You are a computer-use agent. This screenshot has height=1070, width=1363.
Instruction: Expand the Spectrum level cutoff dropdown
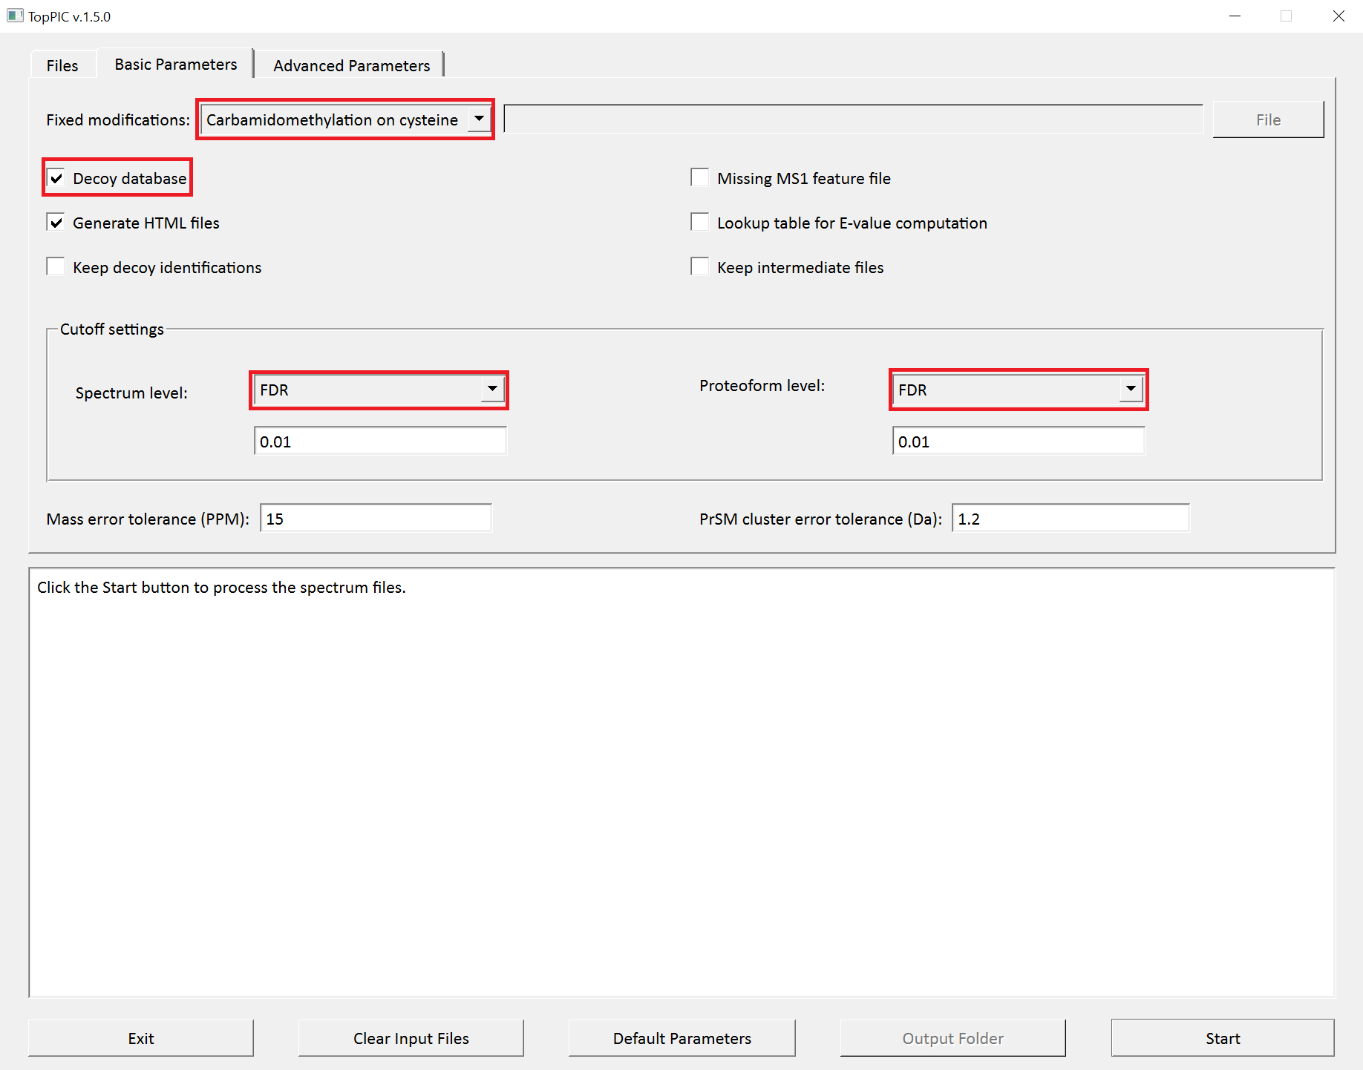pyautogui.click(x=379, y=390)
